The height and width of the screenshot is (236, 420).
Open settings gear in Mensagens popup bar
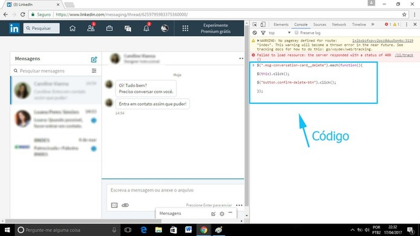222,213
